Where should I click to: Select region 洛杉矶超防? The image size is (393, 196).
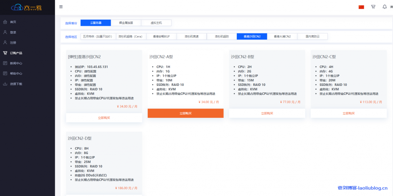click(x=222, y=36)
